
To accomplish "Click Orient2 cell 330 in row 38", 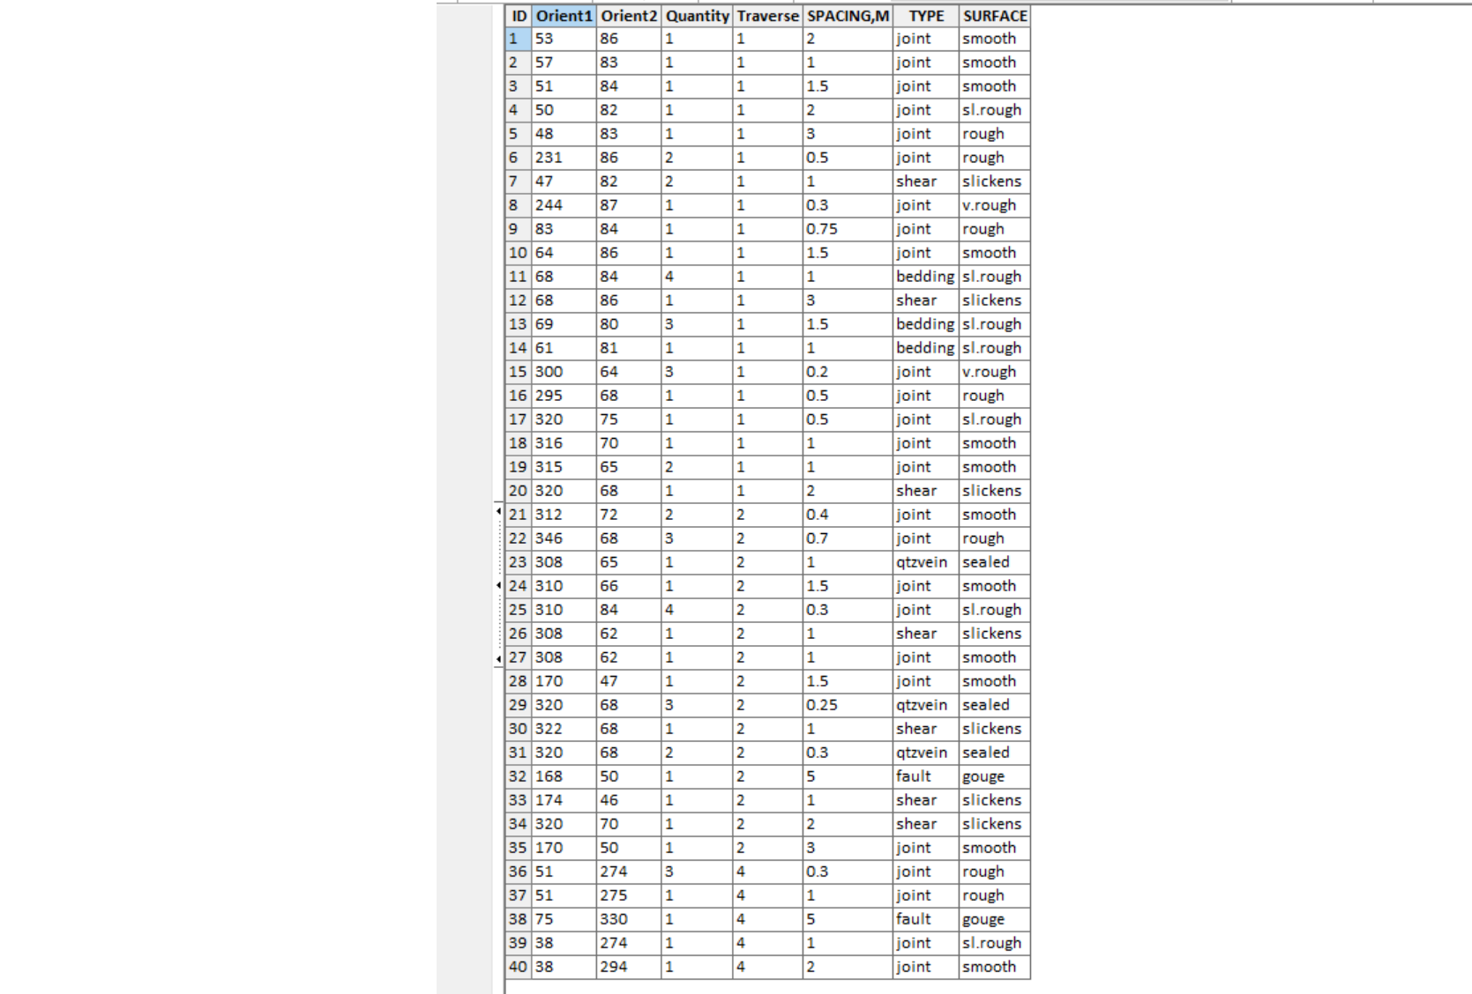I will (x=629, y=919).
